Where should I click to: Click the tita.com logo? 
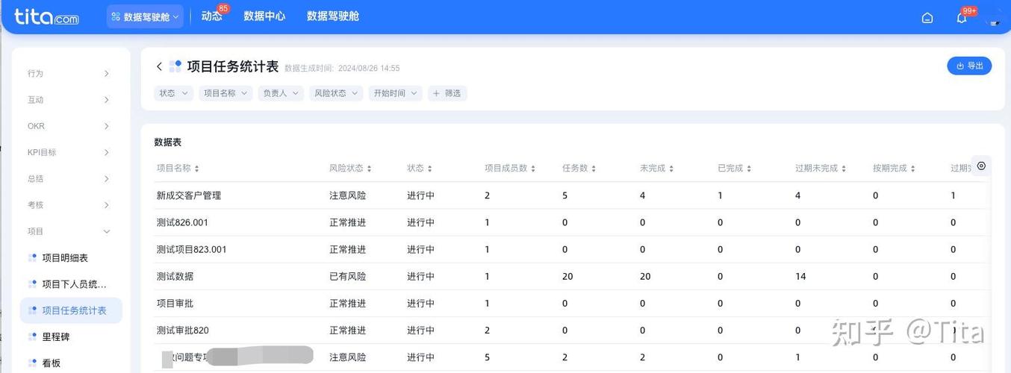(x=46, y=17)
